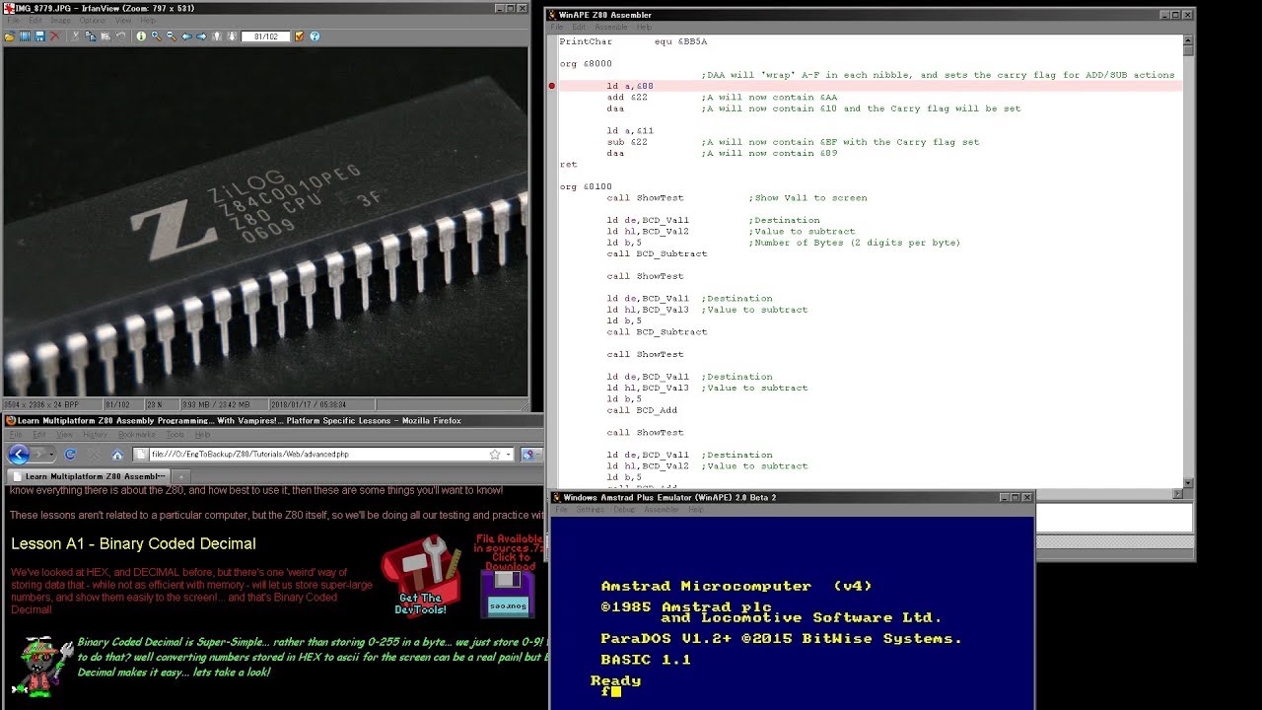Viewport: 1262px width, 710px height.
Task: Open the Edit menu in WinAPE Assembler
Action: pyautogui.click(x=580, y=27)
